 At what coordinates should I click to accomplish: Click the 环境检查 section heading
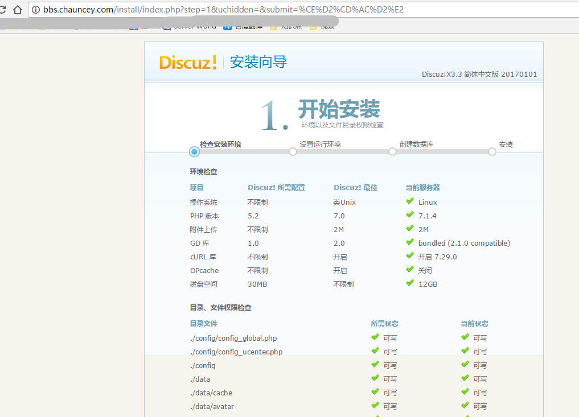pos(203,172)
